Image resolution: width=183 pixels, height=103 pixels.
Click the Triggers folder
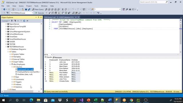(18, 82)
